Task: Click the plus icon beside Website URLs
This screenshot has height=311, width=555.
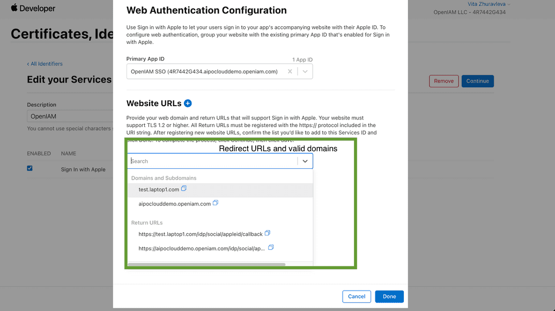Action: pyautogui.click(x=188, y=103)
